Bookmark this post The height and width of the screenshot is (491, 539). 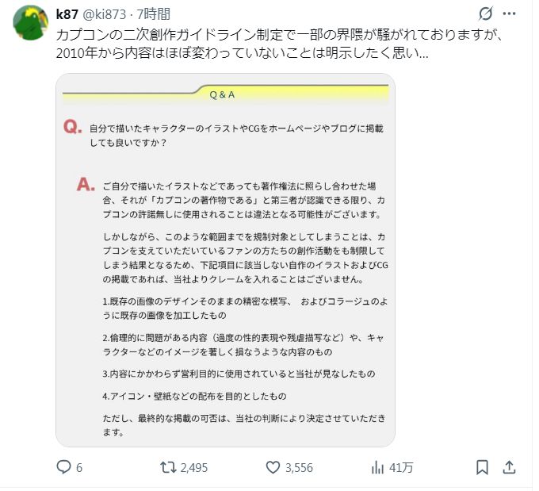coord(482,467)
